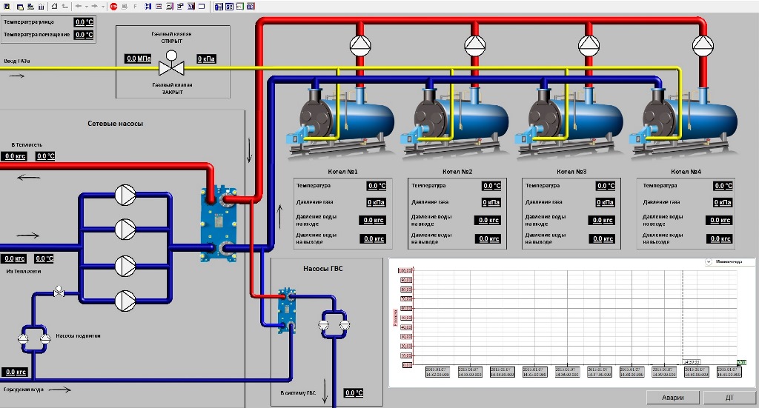759x408 pixels.
Task: Open back navigation history dropdown arrow
Action: pos(86,6)
